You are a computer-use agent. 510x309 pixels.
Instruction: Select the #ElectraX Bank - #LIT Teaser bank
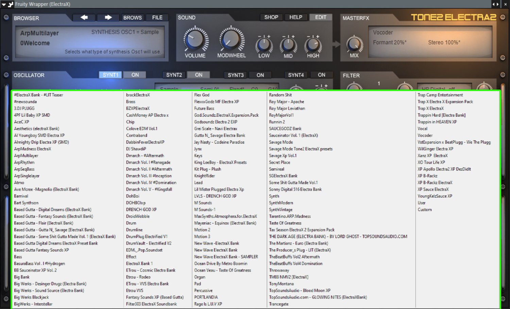(x=38, y=95)
